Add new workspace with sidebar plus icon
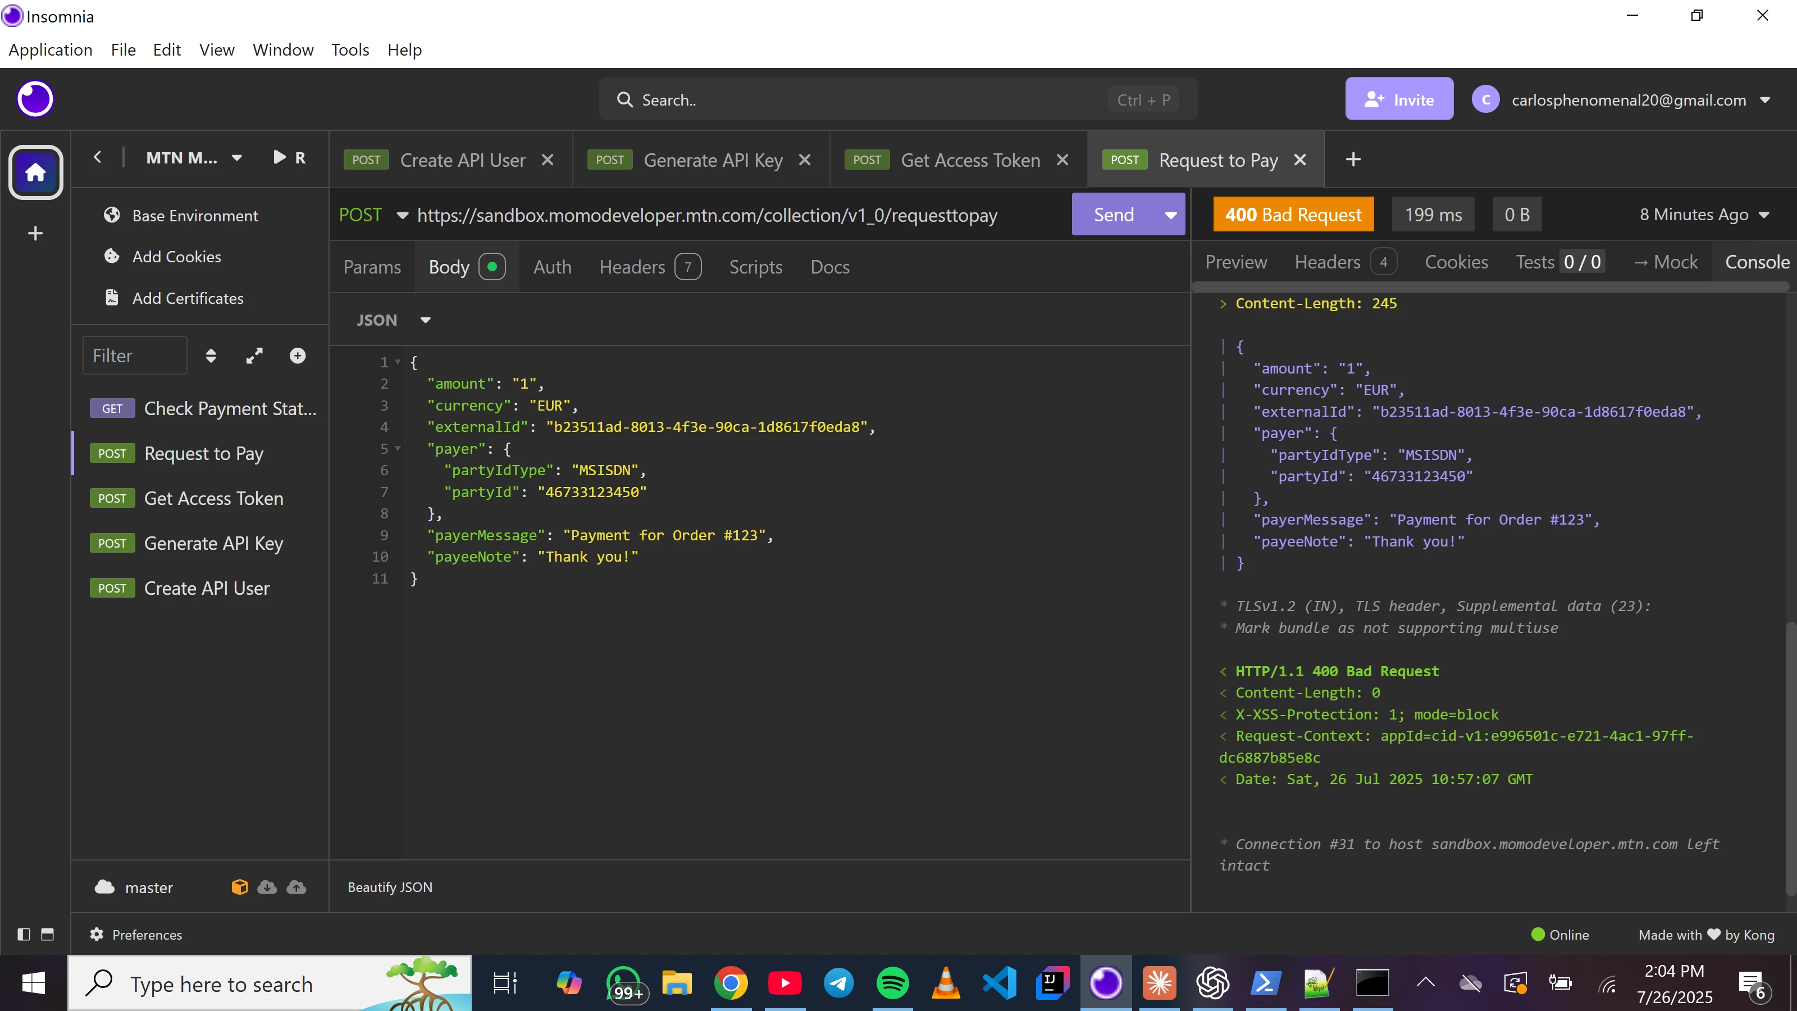The width and height of the screenshot is (1797, 1011). (x=35, y=233)
